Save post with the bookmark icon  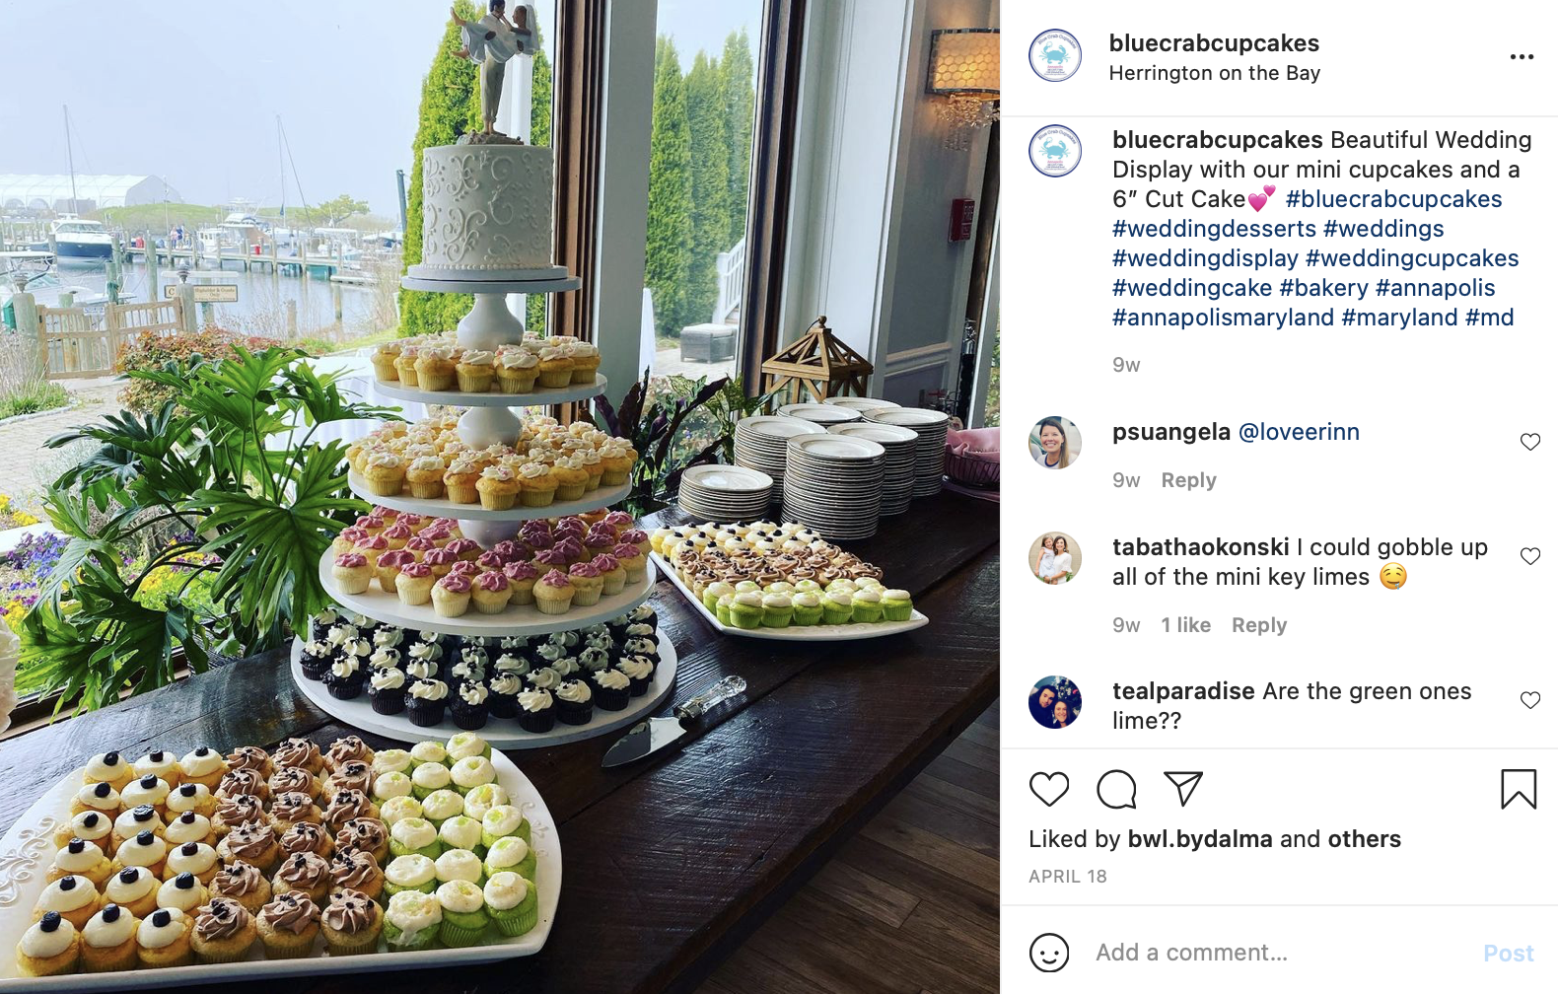(1519, 789)
